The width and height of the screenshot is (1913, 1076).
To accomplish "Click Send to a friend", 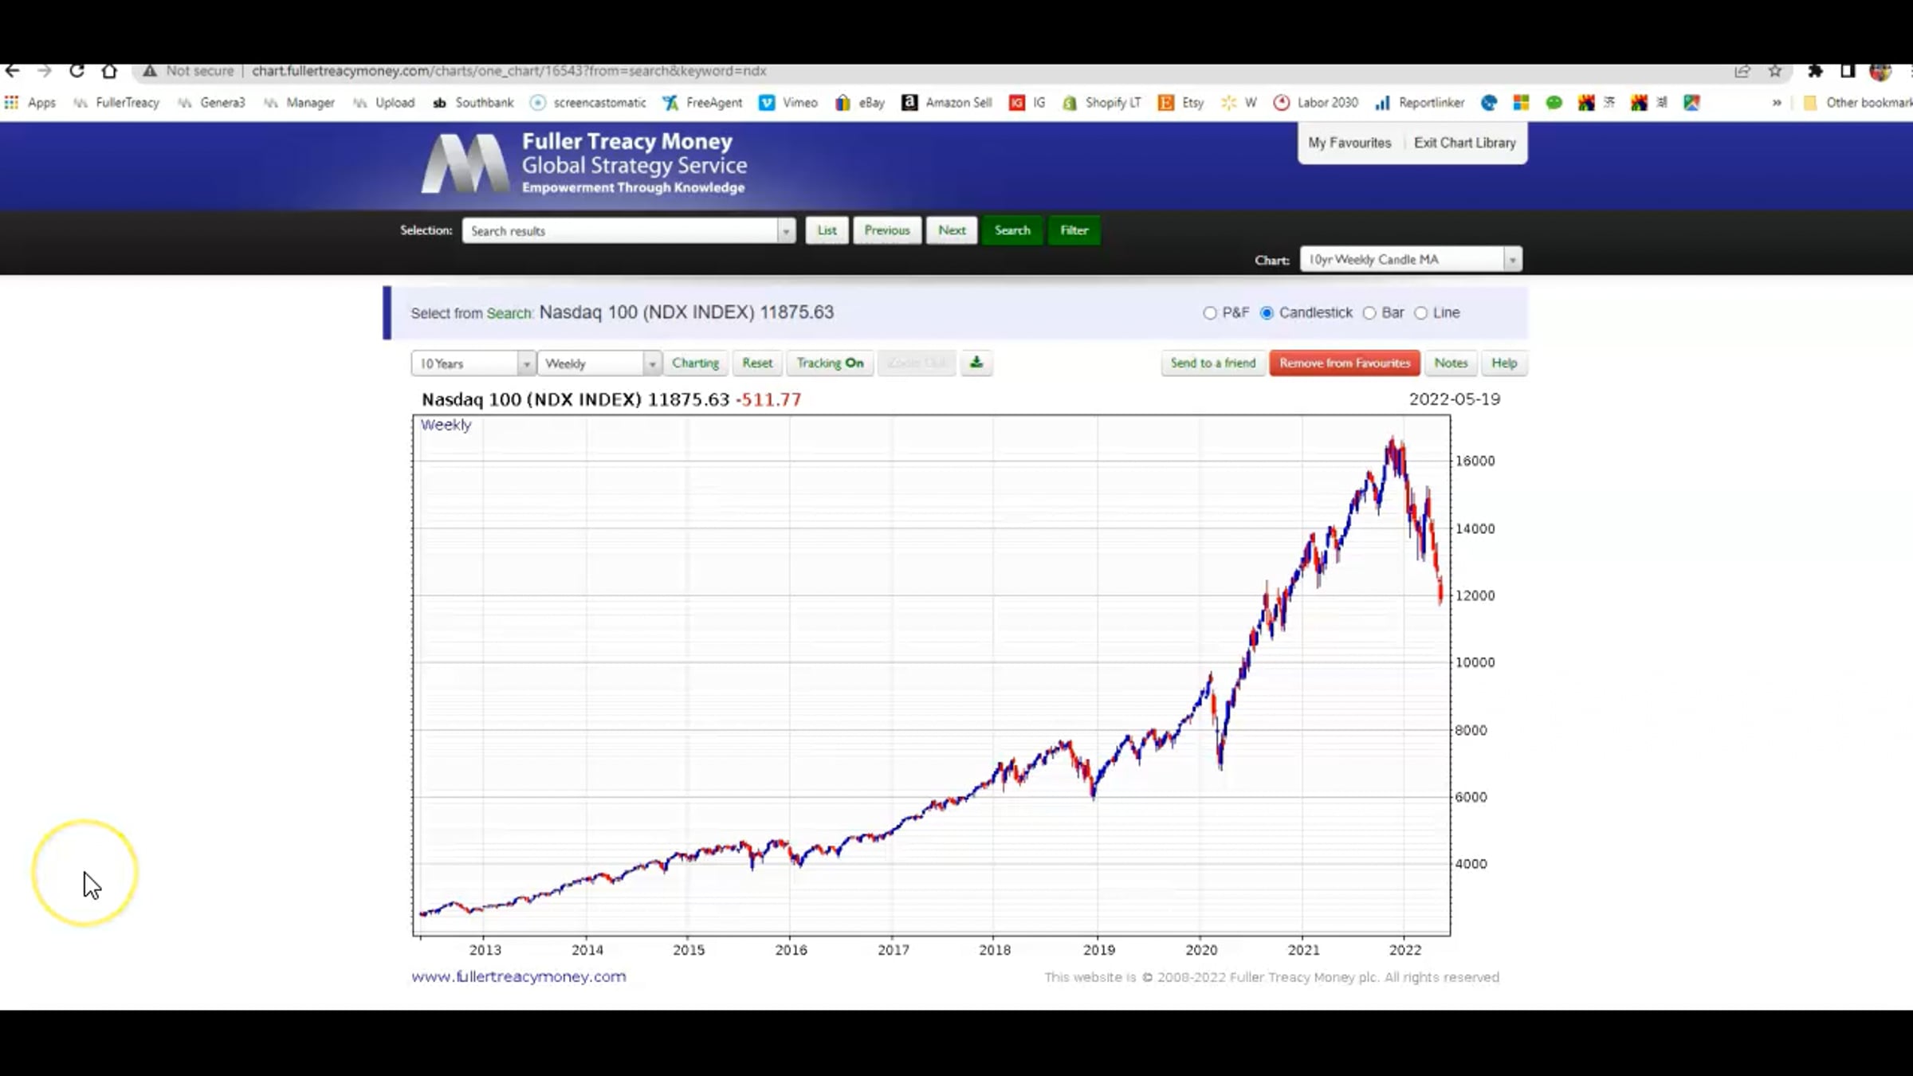I will click(1213, 363).
